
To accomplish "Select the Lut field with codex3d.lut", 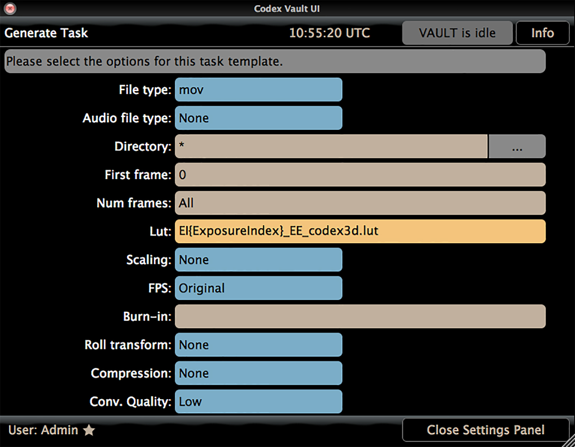I will click(x=360, y=231).
